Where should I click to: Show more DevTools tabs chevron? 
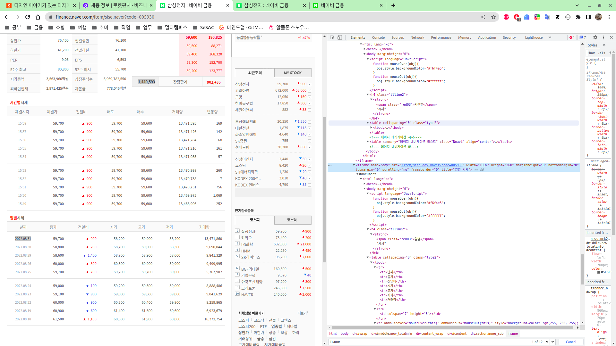click(550, 37)
